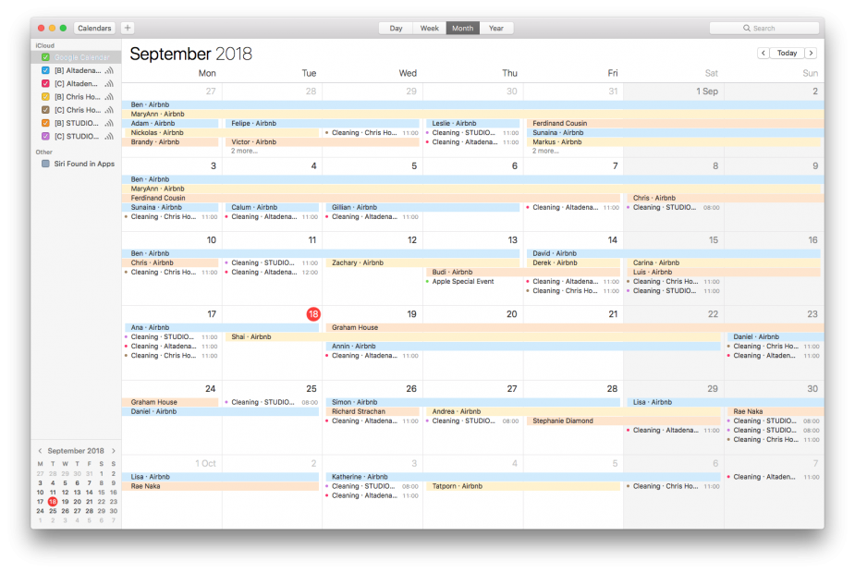Open 'Calum · Airbnb' event
Screen dimensions: 855x573
point(272,208)
